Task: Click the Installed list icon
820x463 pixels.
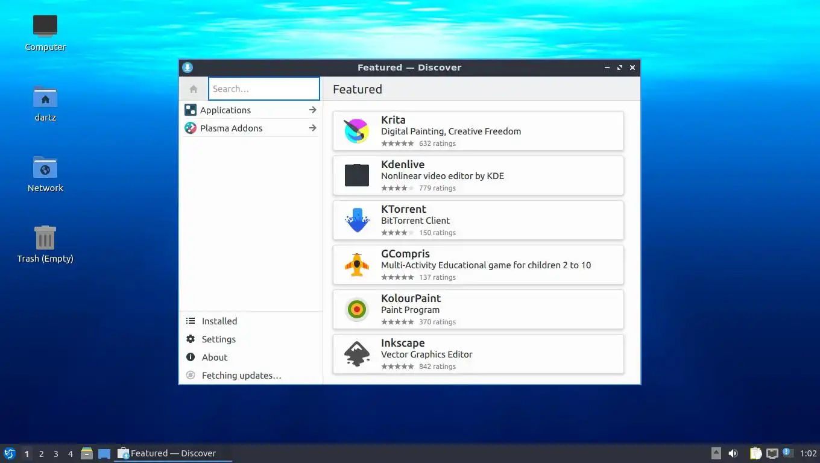Action: point(191,321)
